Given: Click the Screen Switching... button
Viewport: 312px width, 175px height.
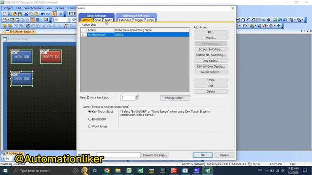Looking at the screenshot, I should point(211,49).
